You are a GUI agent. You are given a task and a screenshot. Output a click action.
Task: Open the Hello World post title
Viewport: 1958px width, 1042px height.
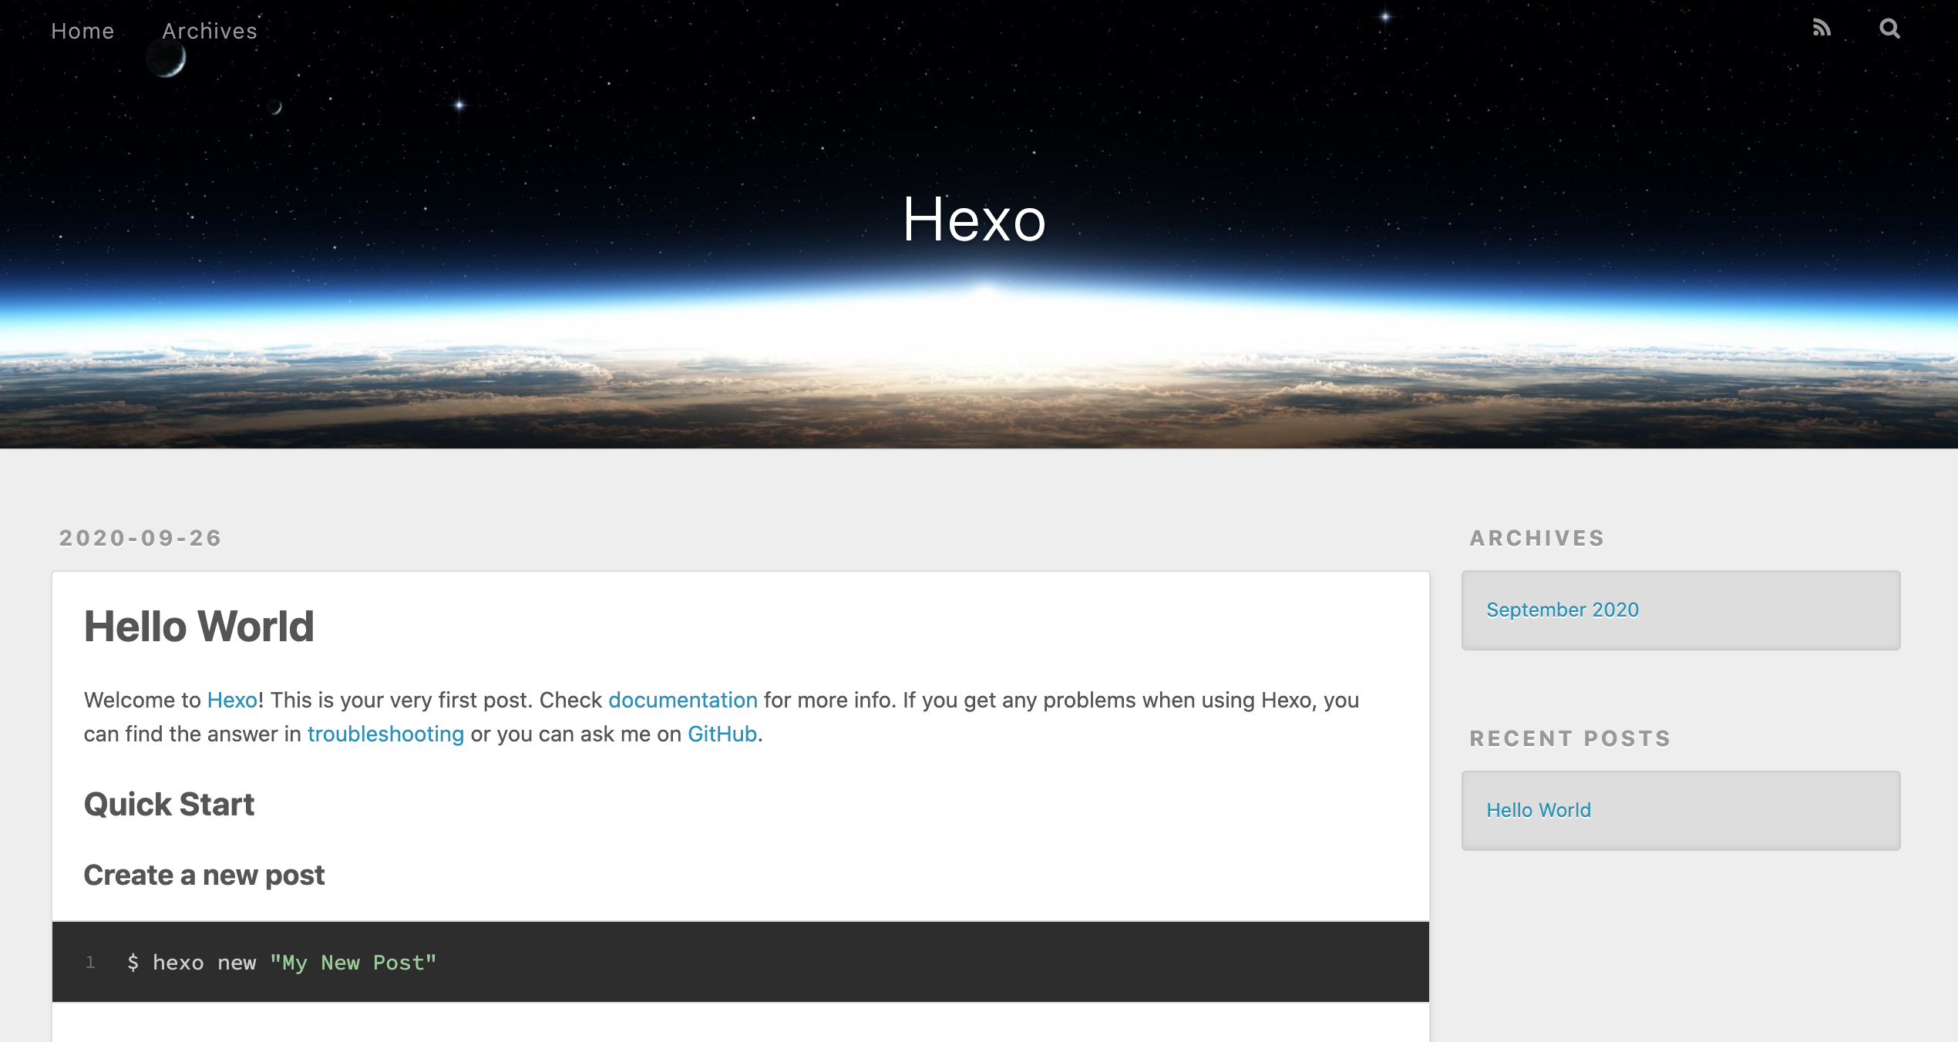pos(199,626)
